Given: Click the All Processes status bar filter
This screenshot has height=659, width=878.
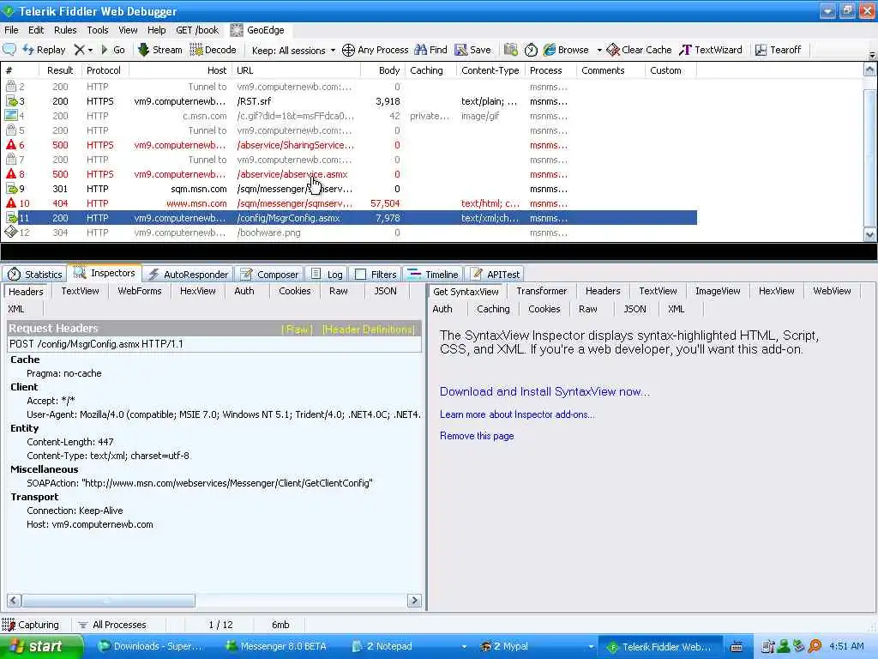Looking at the screenshot, I should (112, 625).
